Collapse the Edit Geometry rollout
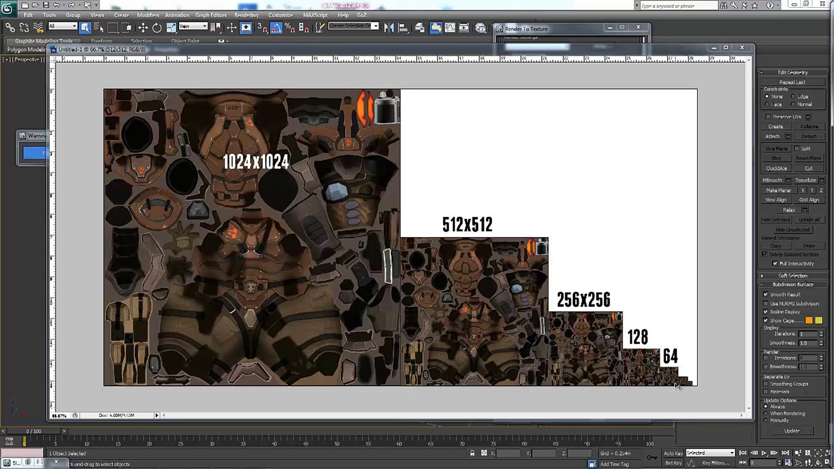The width and height of the screenshot is (834, 469). 792,72
